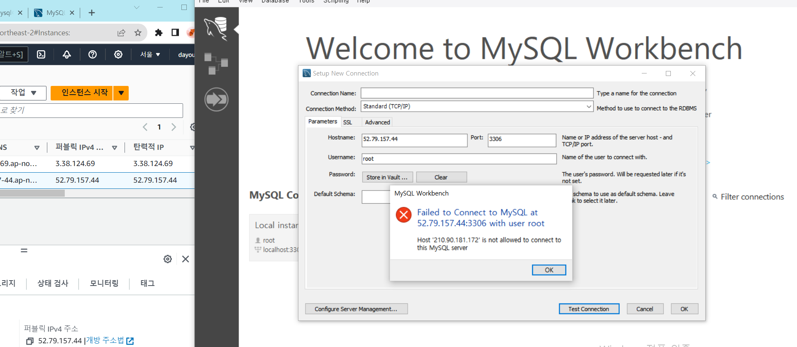The height and width of the screenshot is (347, 797).
Task: Open the Seoul region dropdown
Action: click(150, 54)
